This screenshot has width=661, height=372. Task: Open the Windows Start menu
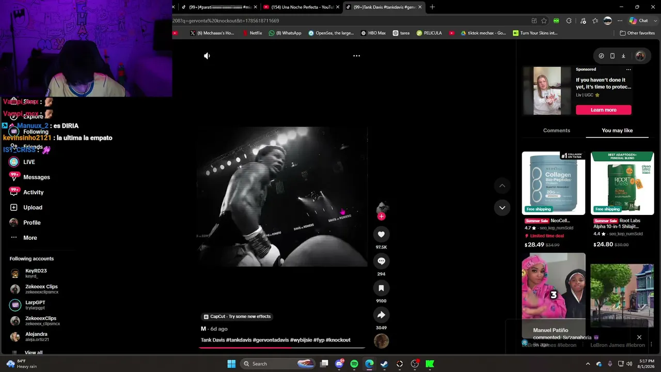point(231,364)
